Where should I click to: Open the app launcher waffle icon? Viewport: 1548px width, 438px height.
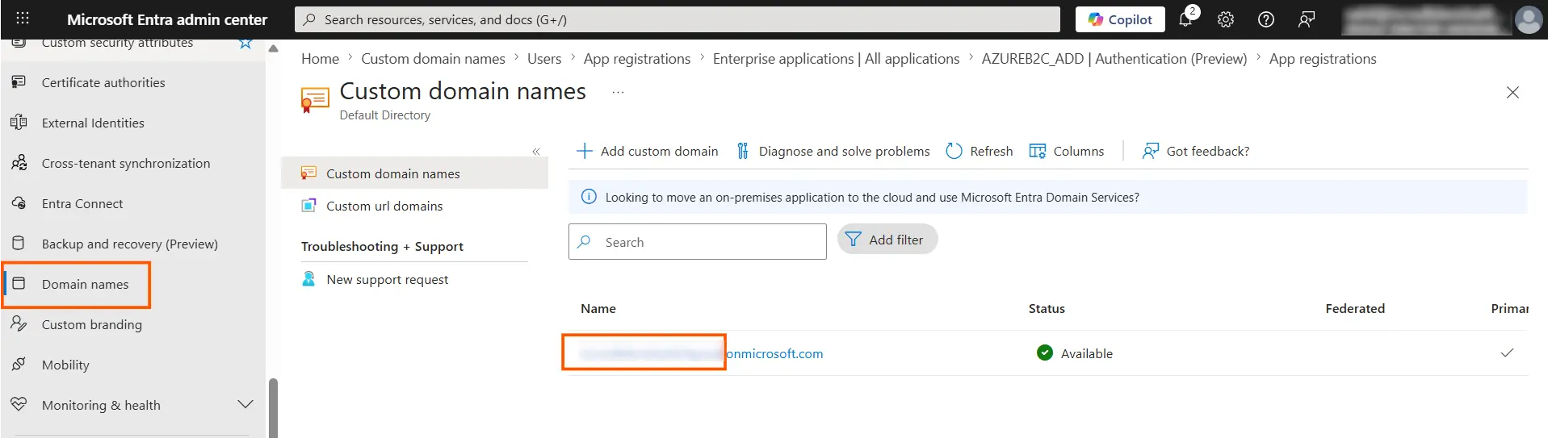coord(23,19)
